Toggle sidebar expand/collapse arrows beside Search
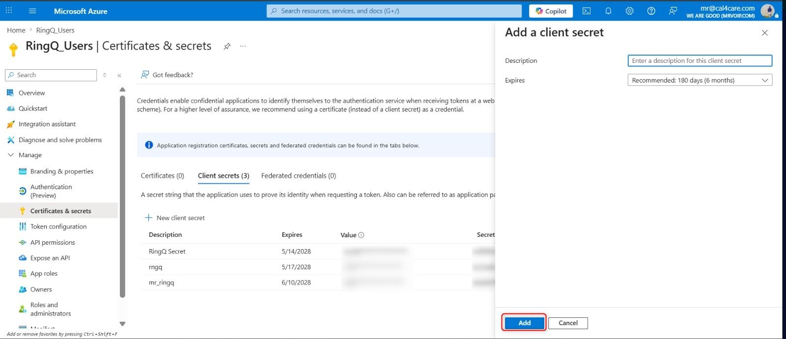786x339 pixels. click(104, 75)
